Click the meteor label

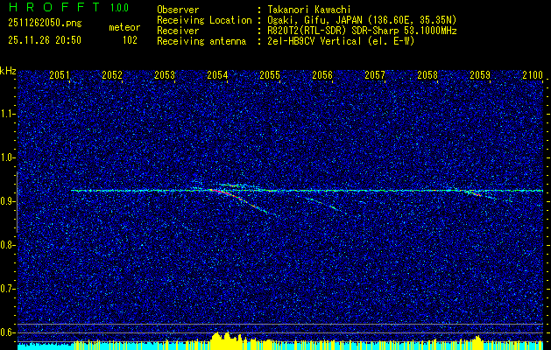click(x=124, y=27)
